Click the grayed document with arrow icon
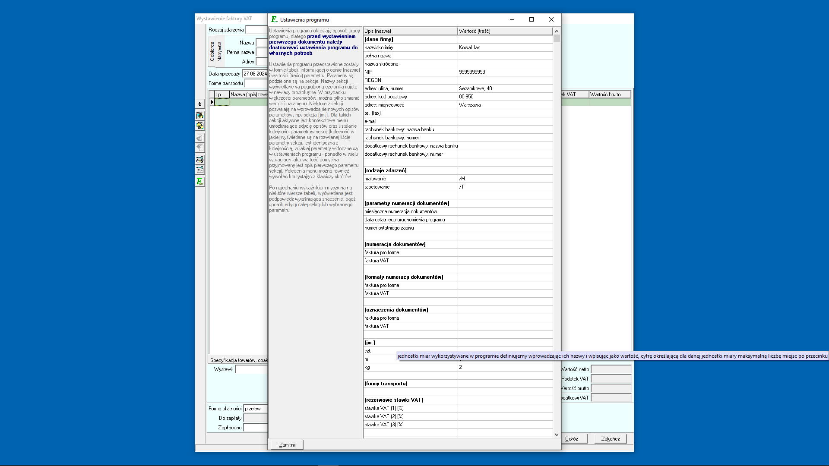Viewport: 829px width, 466px height. click(200, 148)
